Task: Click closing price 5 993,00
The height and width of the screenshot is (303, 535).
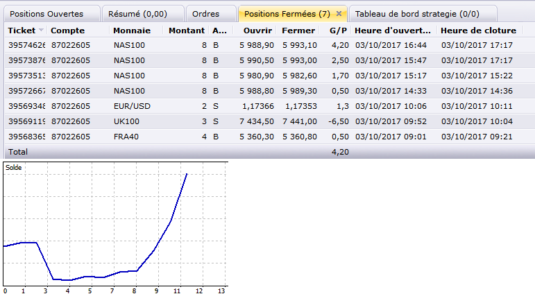Action: (x=300, y=60)
